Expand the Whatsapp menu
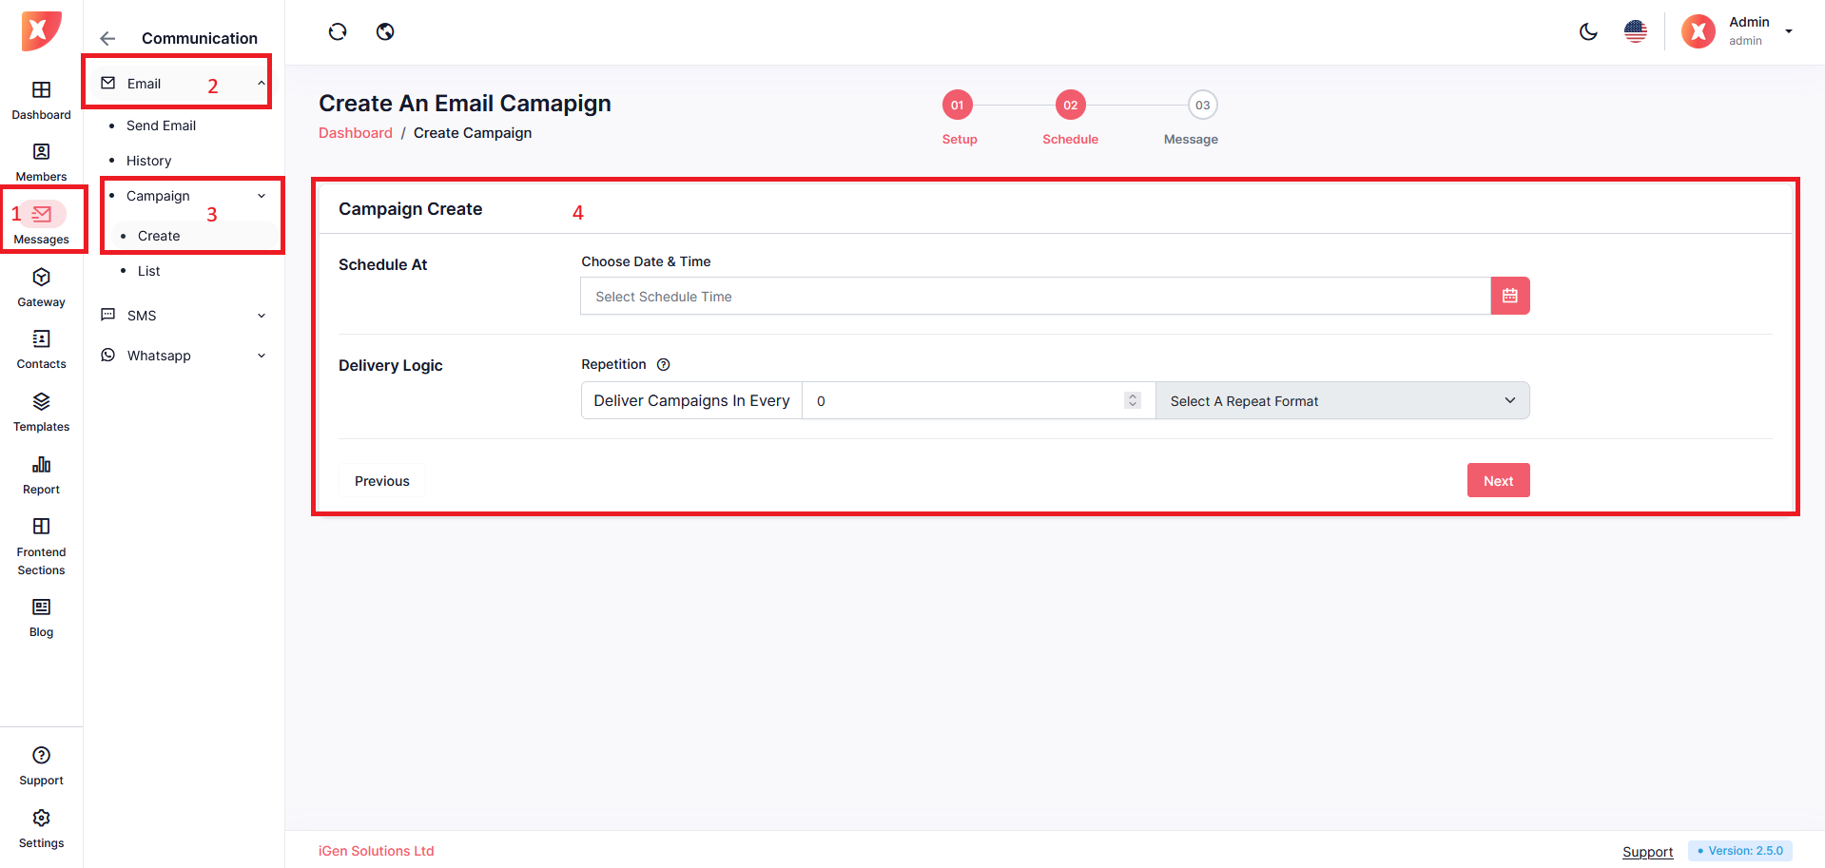The image size is (1825, 868). [184, 356]
